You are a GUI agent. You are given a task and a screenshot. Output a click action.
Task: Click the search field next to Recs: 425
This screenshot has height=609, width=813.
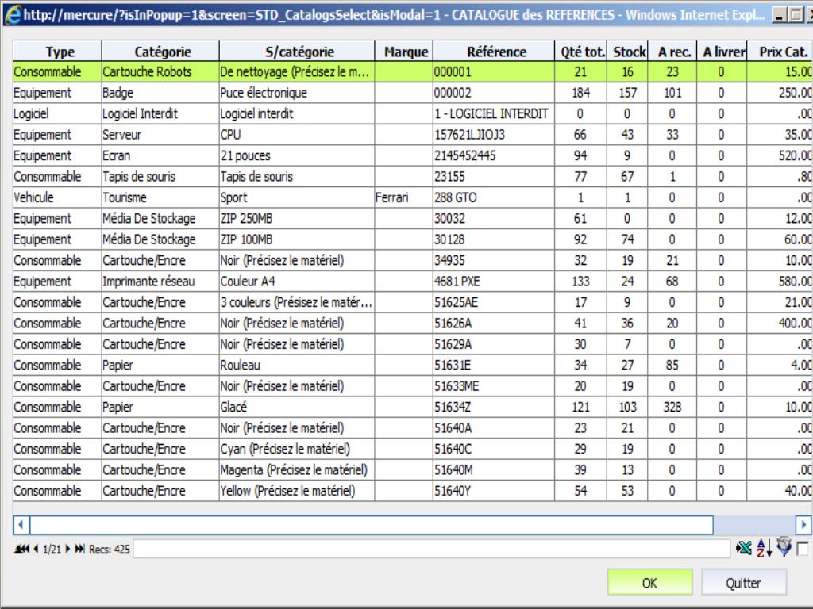tap(432, 549)
